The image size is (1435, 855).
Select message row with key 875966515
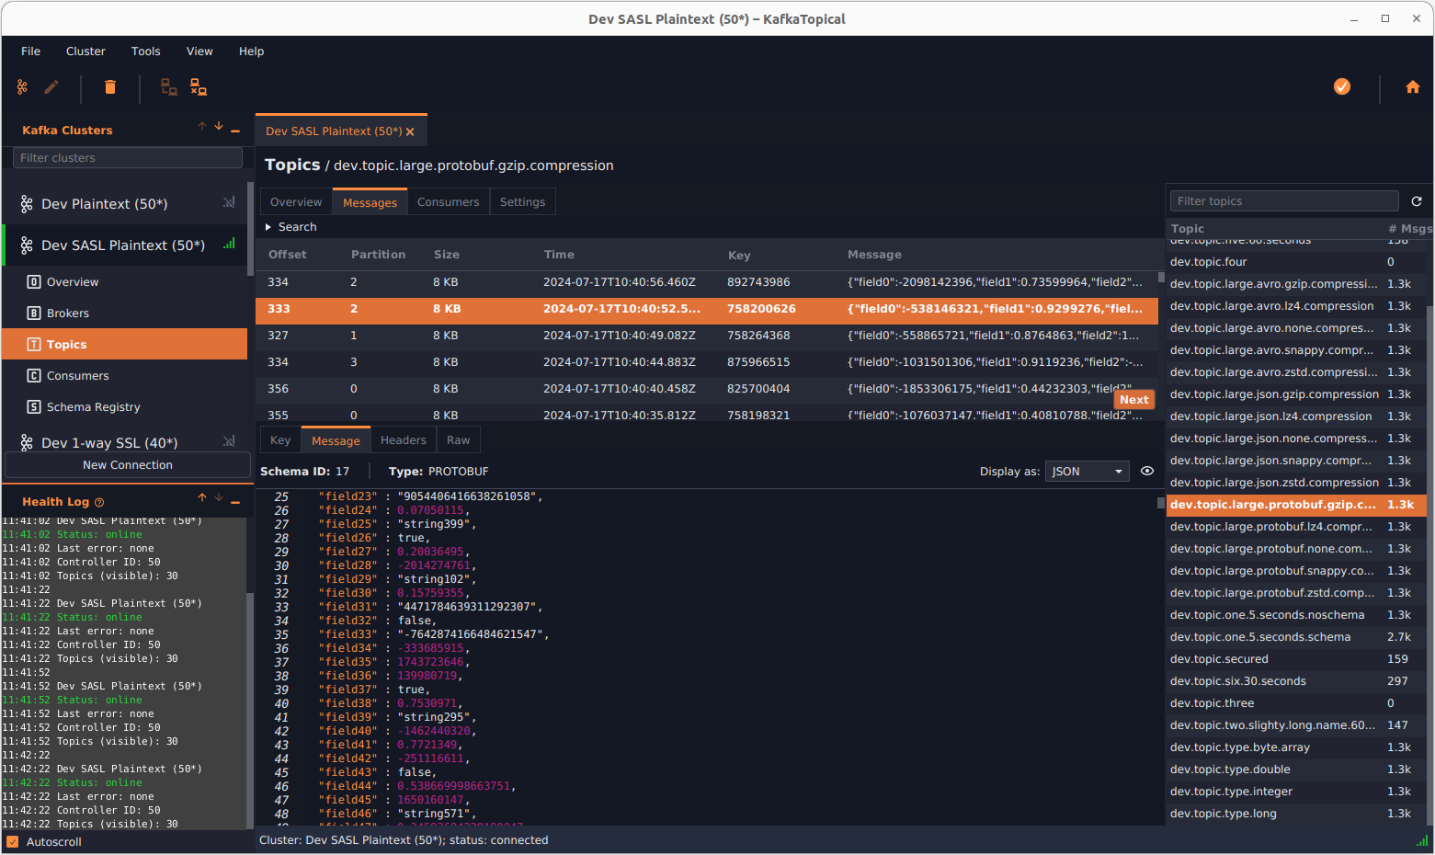click(x=706, y=362)
